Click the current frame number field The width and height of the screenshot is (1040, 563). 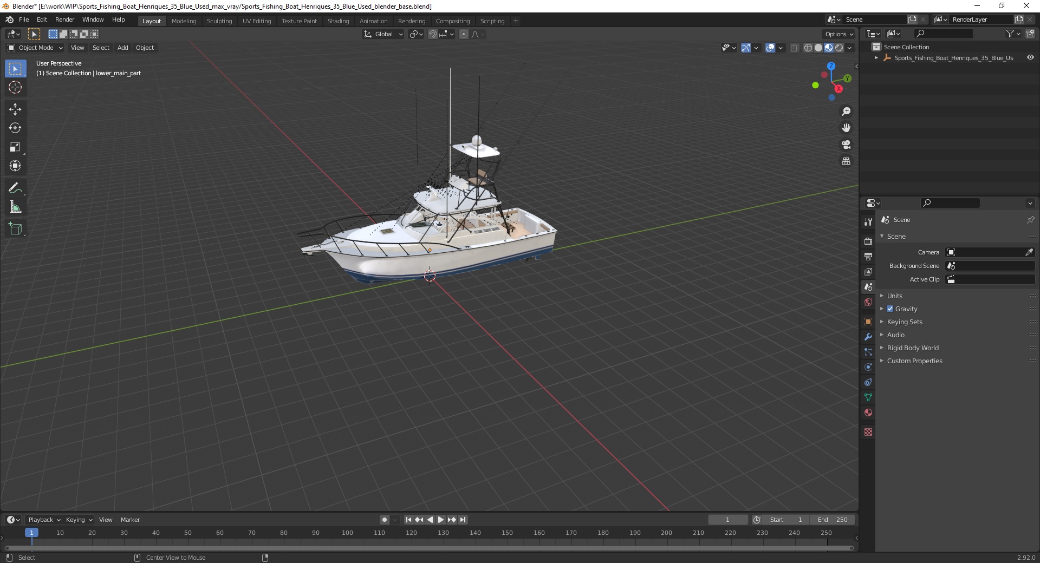click(x=728, y=520)
